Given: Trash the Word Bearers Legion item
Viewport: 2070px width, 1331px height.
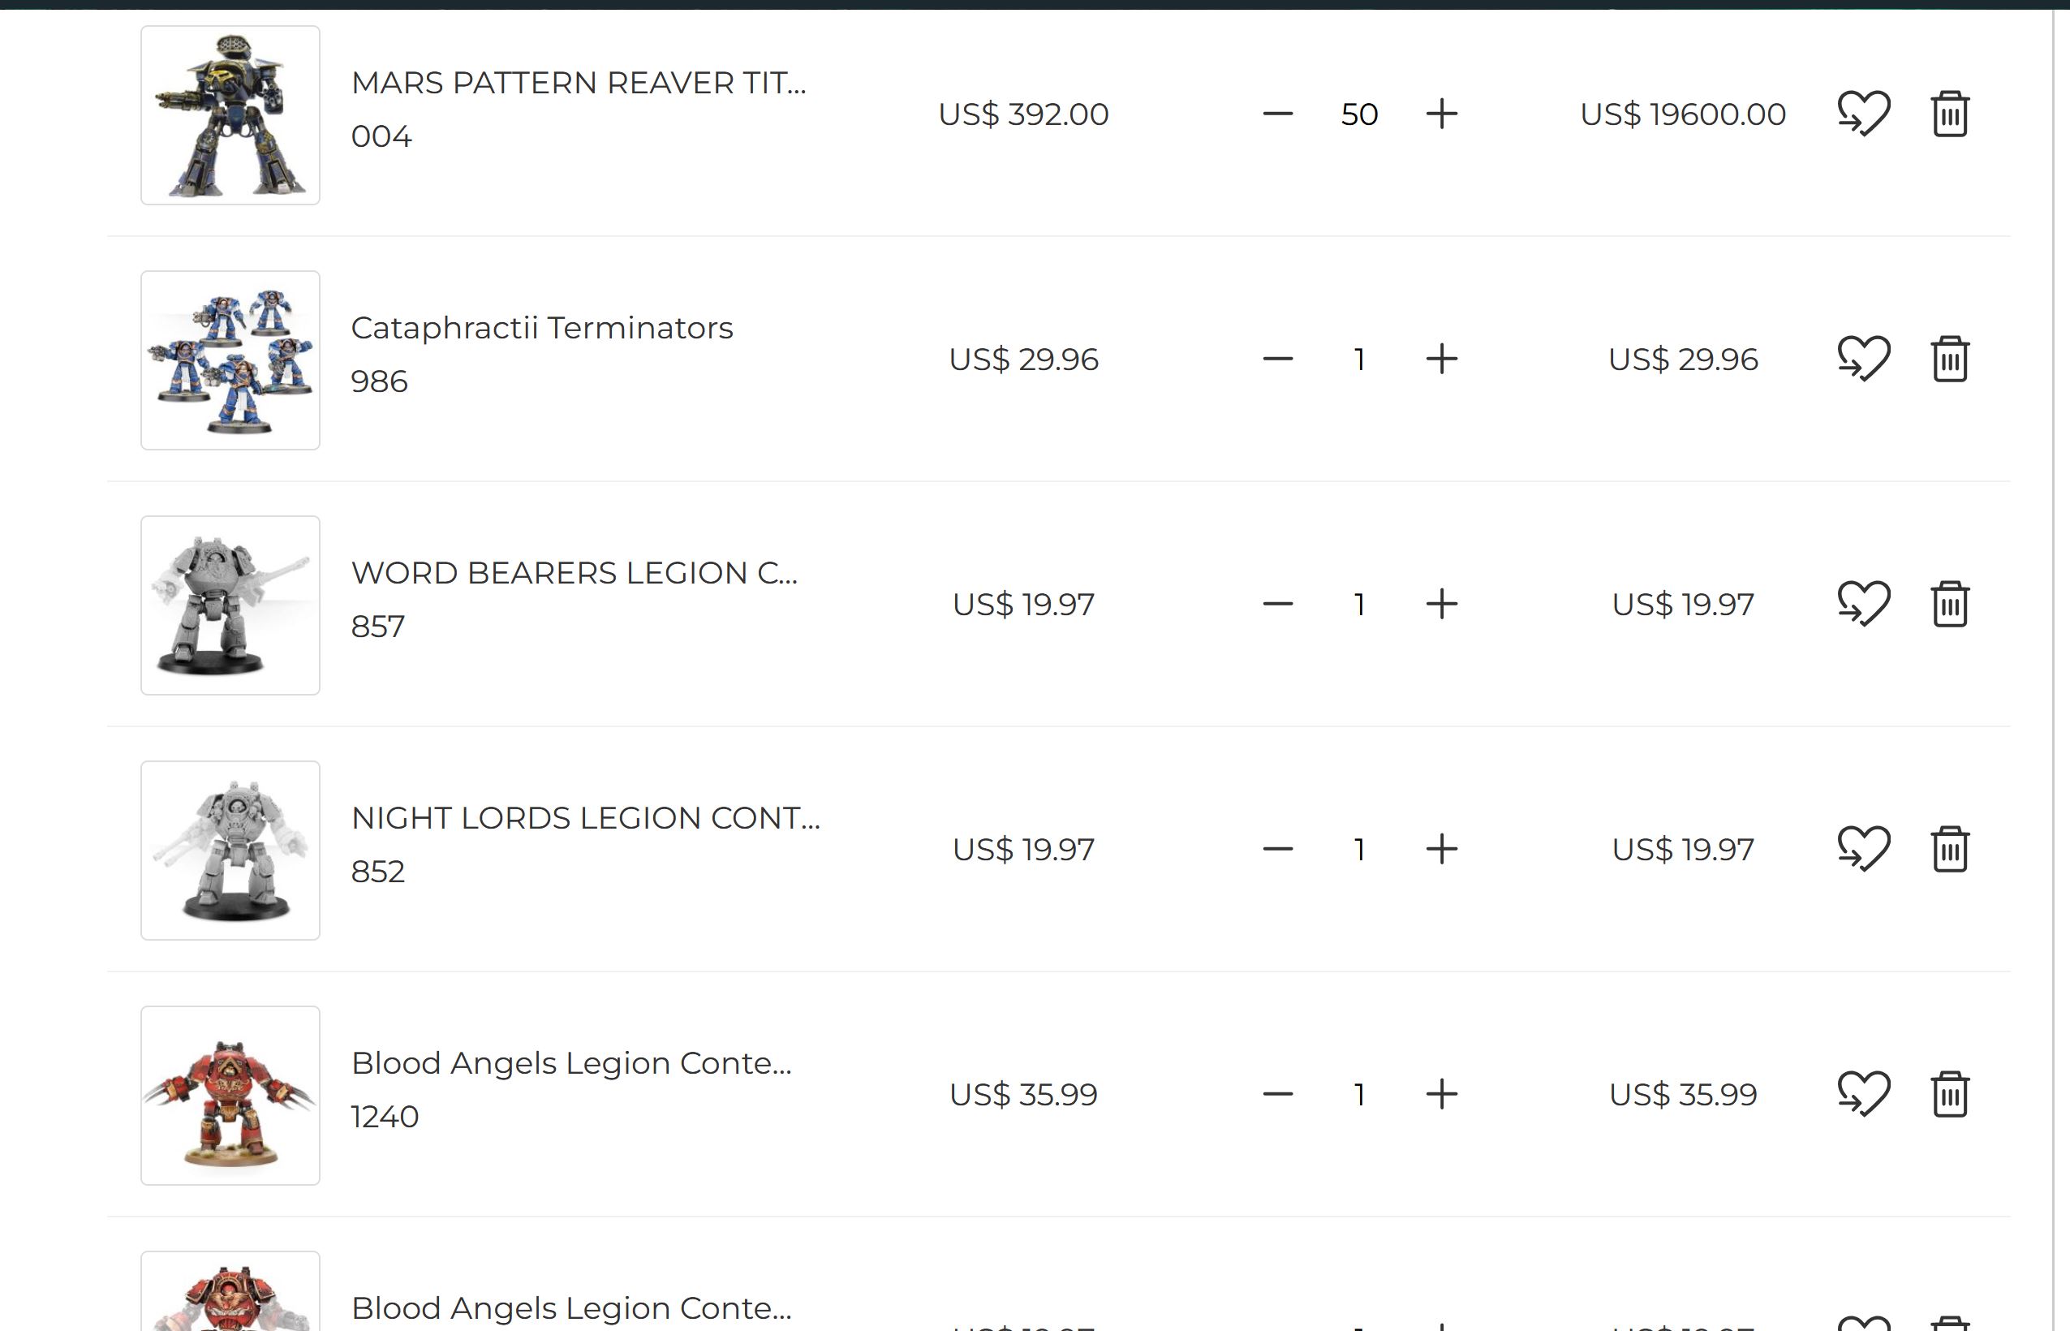Looking at the screenshot, I should tap(1949, 604).
